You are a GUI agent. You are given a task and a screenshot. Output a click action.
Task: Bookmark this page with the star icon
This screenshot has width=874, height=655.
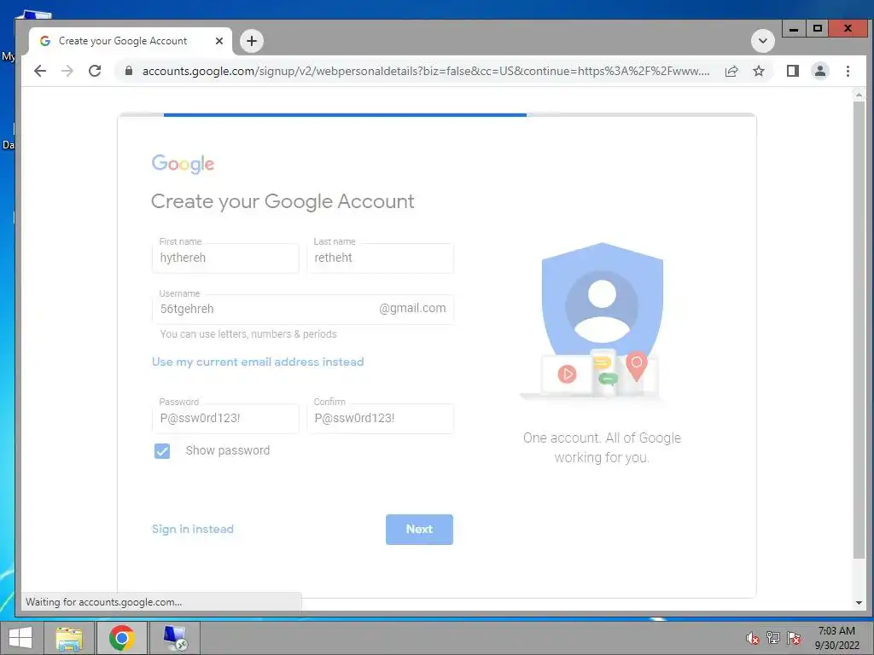coord(759,71)
